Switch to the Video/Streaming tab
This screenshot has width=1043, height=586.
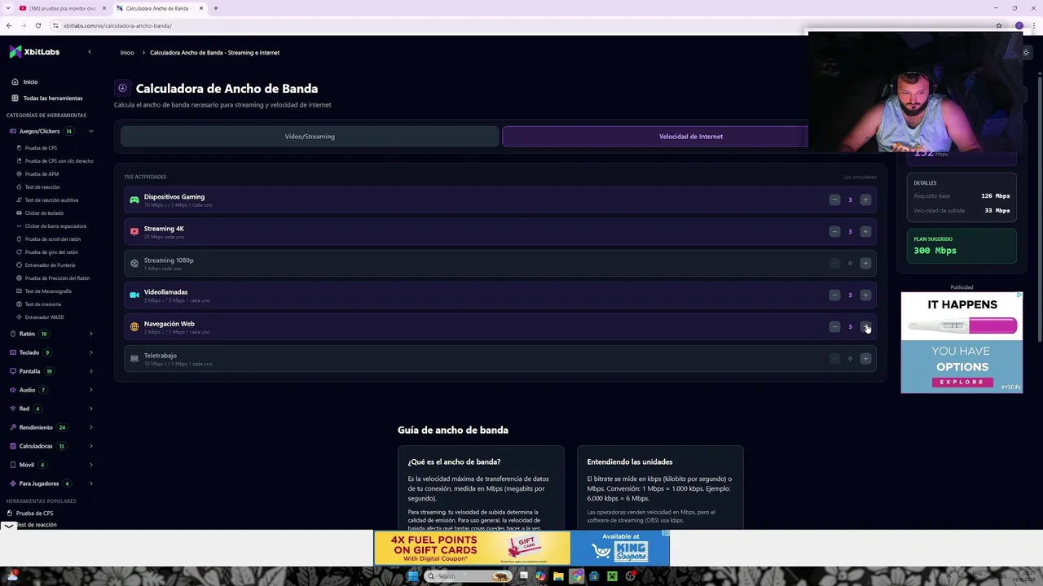pyautogui.click(x=310, y=137)
